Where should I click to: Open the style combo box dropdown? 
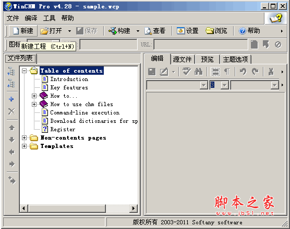click(x=204, y=85)
